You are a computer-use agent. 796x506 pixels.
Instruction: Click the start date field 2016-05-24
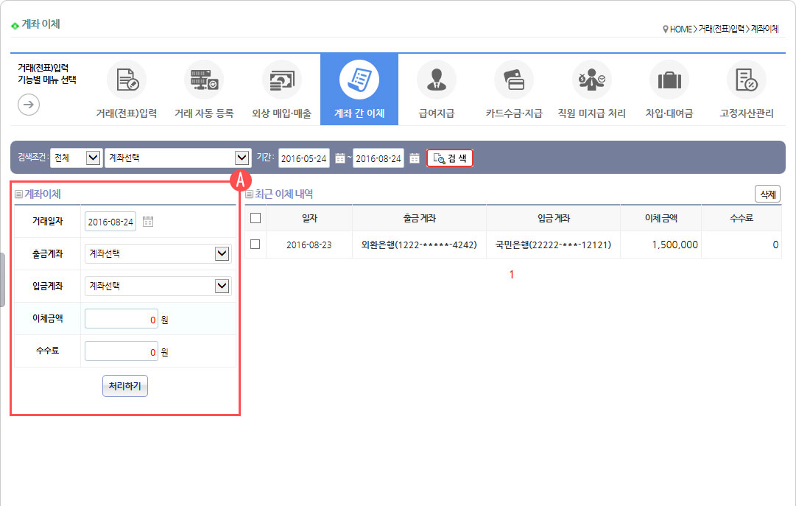tap(304, 158)
